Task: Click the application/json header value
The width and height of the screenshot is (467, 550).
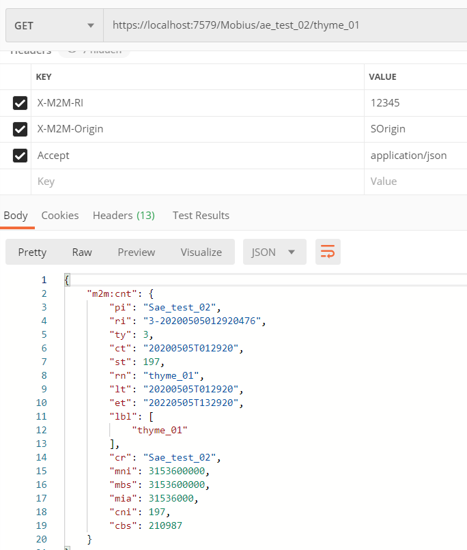Action: click(409, 156)
